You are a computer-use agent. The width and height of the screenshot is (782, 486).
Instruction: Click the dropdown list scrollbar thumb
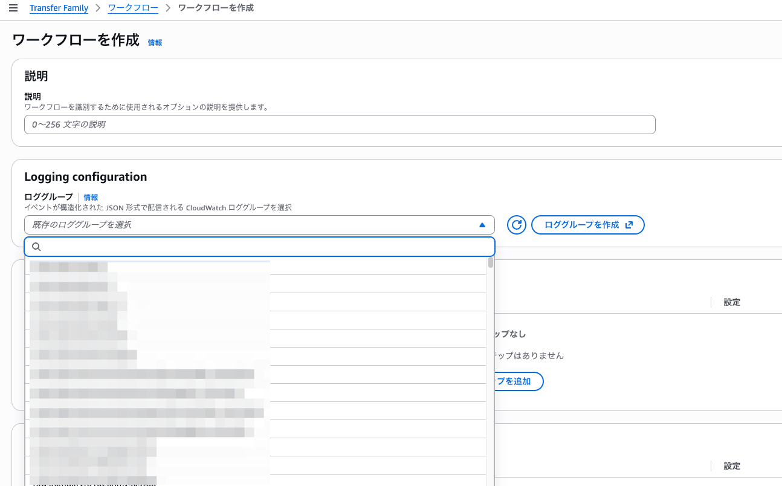pyautogui.click(x=491, y=262)
